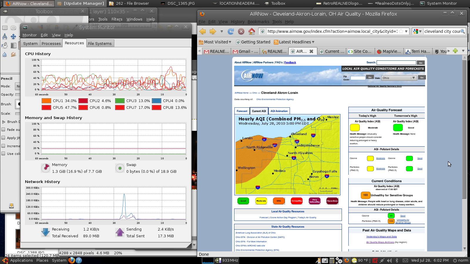The width and height of the screenshot is (470, 264).
Task: Open the mail envelope indicator
Action: (x=405, y=260)
